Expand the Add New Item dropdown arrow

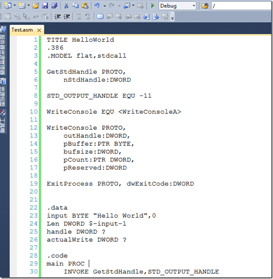click(28, 5)
